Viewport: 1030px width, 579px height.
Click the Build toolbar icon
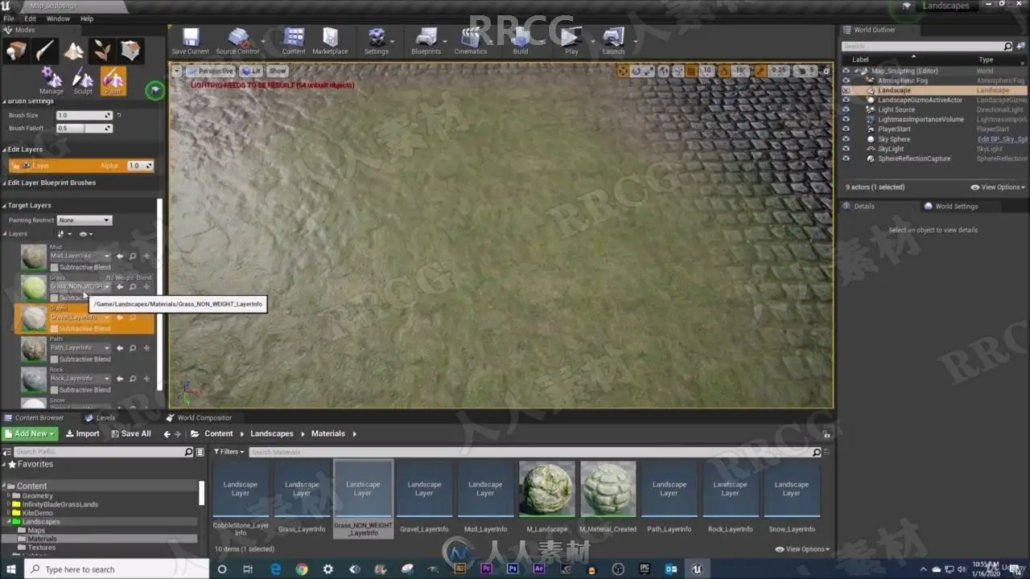[x=521, y=42]
